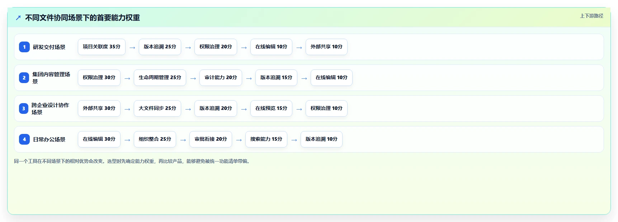Click the 外部共享 10分 chip

pyautogui.click(x=326, y=47)
